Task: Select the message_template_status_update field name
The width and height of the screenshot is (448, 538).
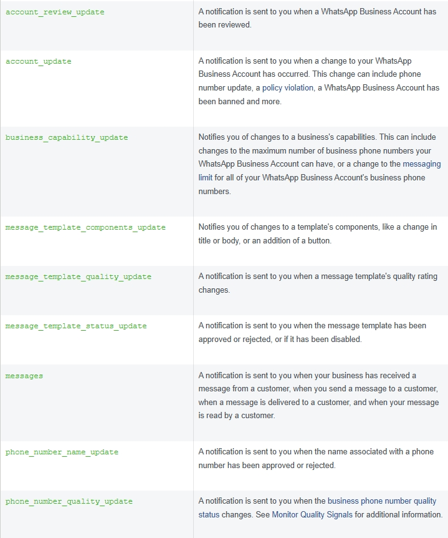Action: [75, 326]
